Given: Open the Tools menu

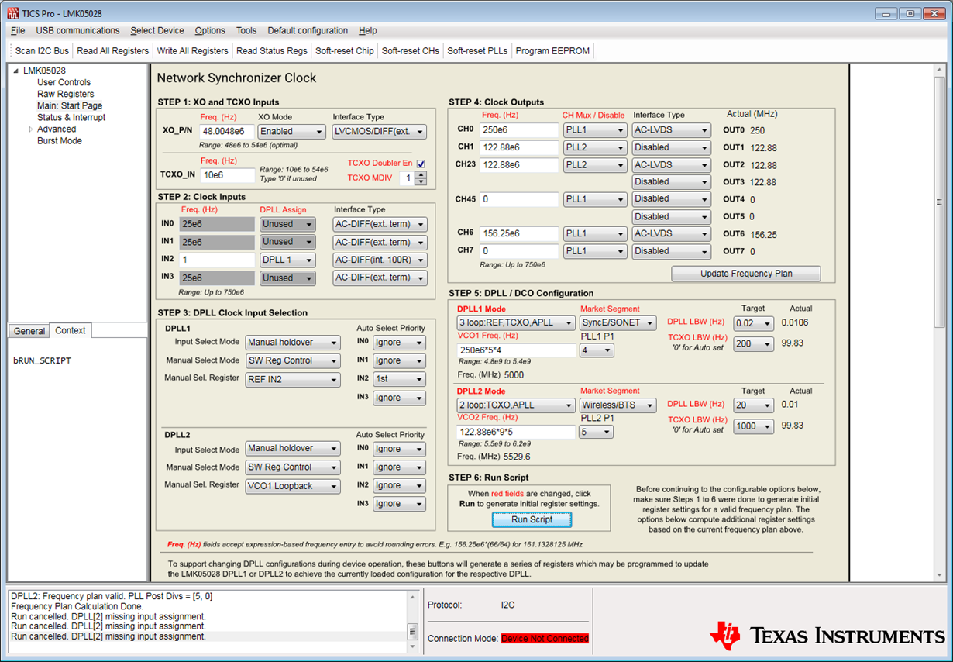Looking at the screenshot, I should tap(246, 30).
